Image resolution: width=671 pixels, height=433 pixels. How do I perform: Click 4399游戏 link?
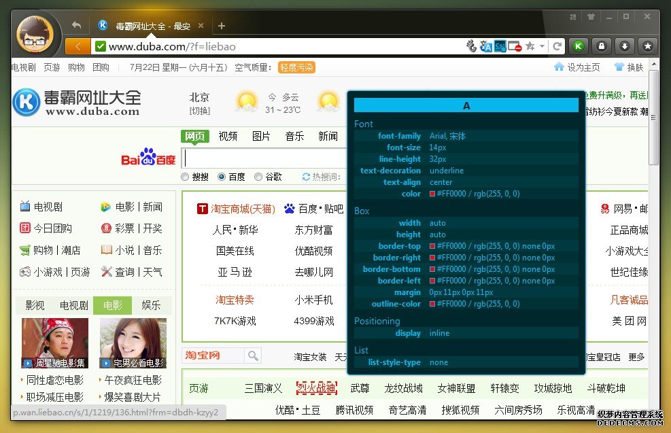[x=313, y=321]
